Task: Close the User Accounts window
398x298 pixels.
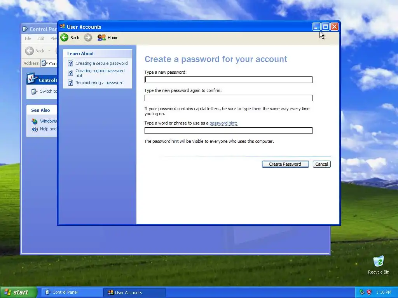Action: [x=334, y=27]
